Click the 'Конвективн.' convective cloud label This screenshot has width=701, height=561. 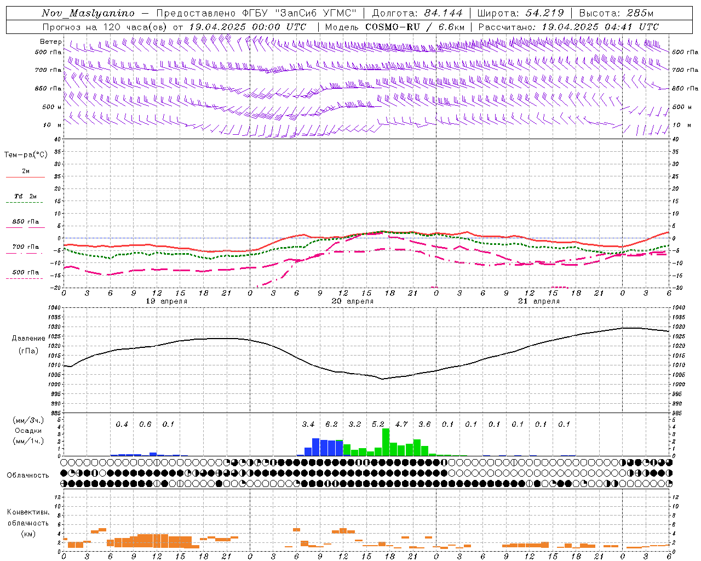pyautogui.click(x=28, y=512)
